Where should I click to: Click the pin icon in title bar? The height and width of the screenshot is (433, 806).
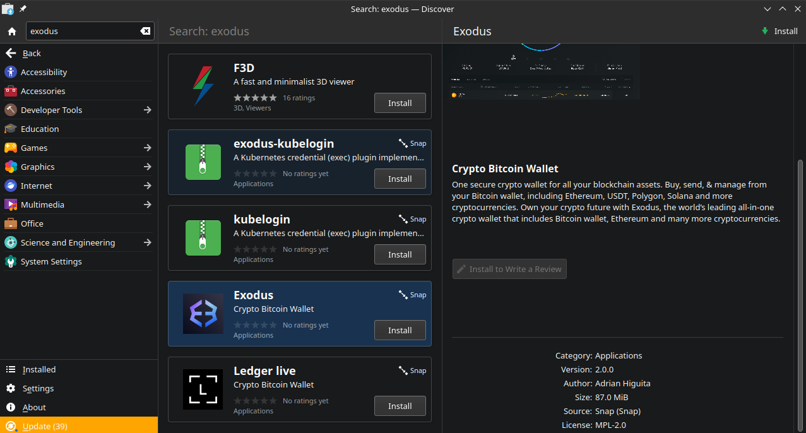(x=23, y=9)
